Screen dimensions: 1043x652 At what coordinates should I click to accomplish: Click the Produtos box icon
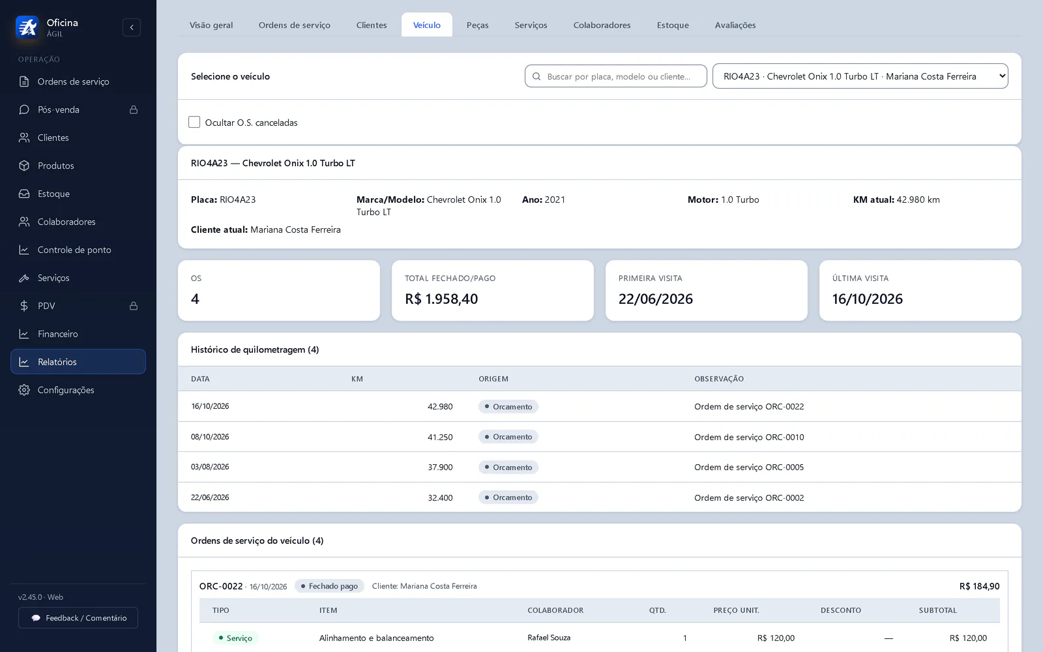(24, 166)
